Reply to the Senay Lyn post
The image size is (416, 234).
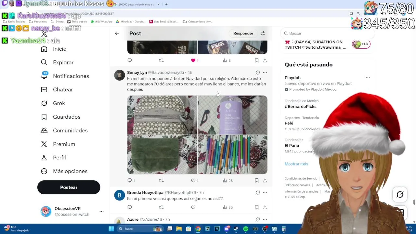130,180
